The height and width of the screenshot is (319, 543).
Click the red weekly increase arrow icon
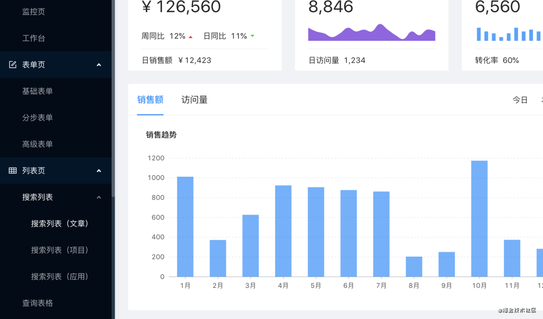191,37
